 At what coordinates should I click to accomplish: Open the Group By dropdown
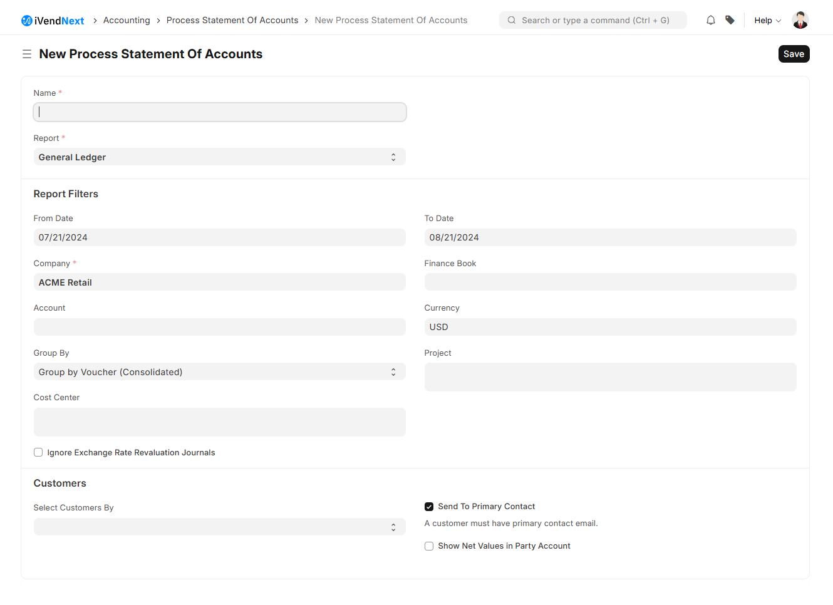click(219, 371)
